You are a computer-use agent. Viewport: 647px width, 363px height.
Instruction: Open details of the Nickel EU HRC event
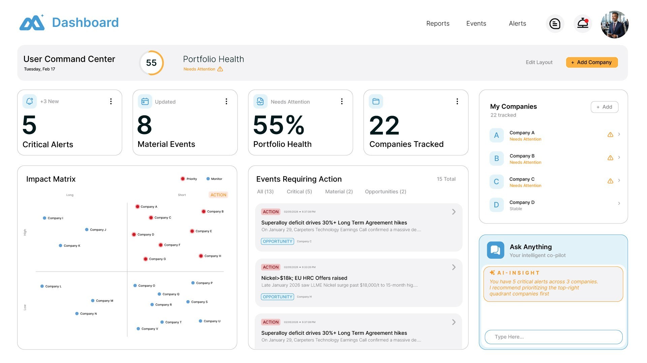[x=454, y=267]
